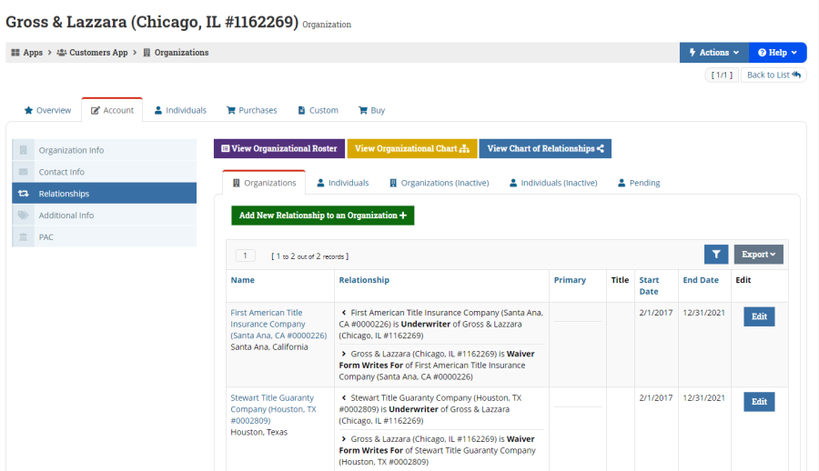Click the filter funnel icon button

pyautogui.click(x=716, y=255)
